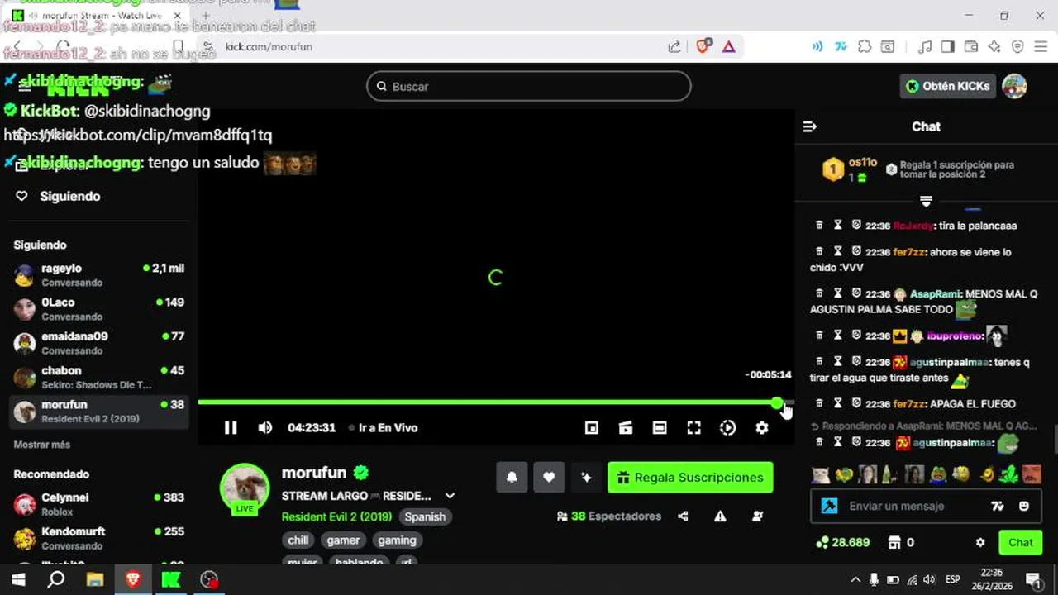Open the video player settings gear

[x=761, y=427]
